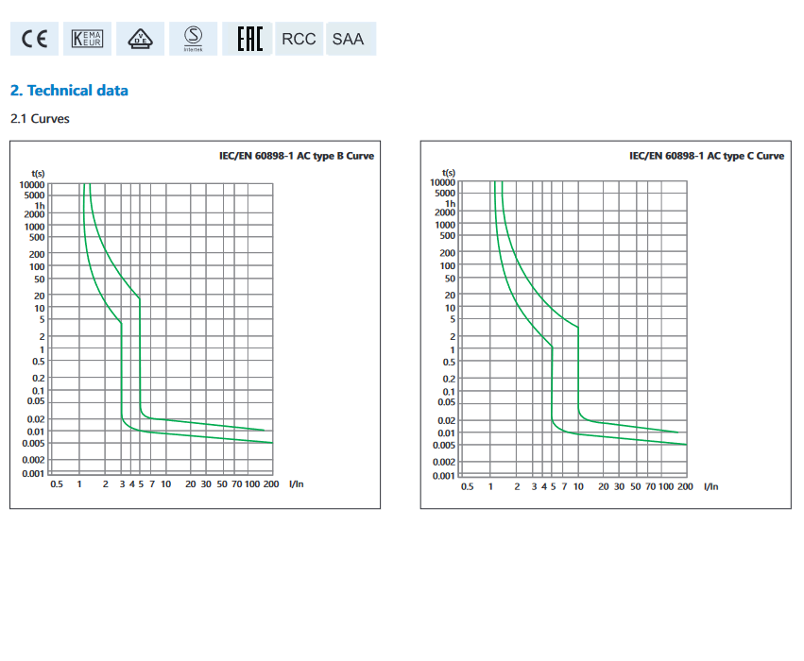Click the CE certification mark
This screenshot has width=804, height=661.
34,39
